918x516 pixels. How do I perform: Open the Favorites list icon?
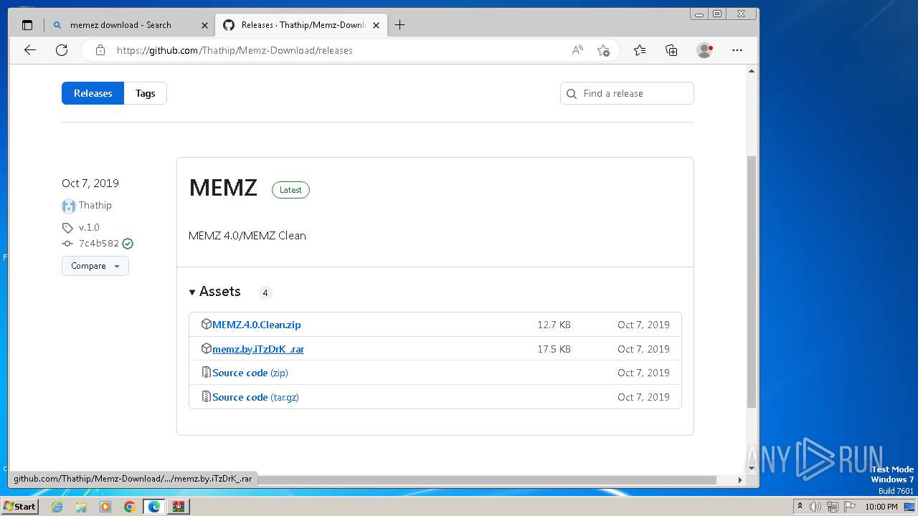[640, 50]
